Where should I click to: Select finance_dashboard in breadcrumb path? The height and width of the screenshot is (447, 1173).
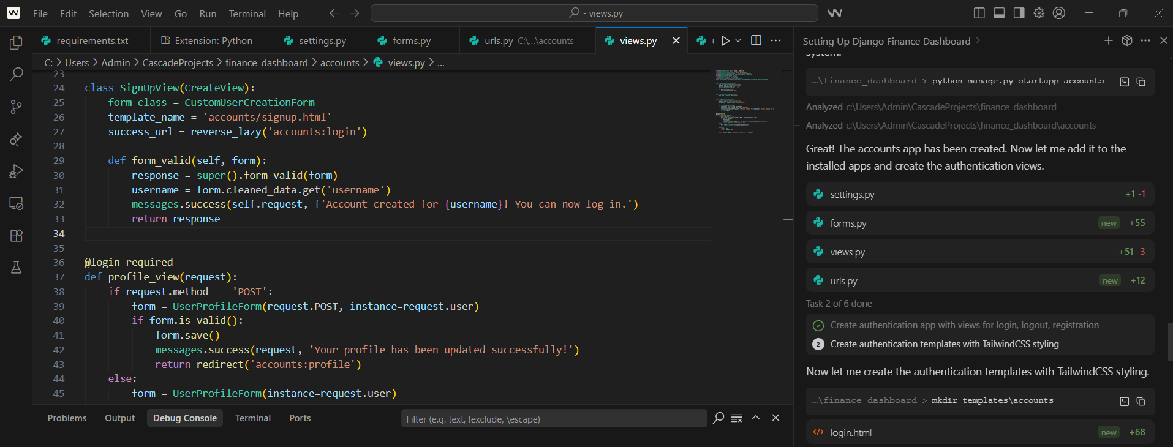[x=266, y=62]
